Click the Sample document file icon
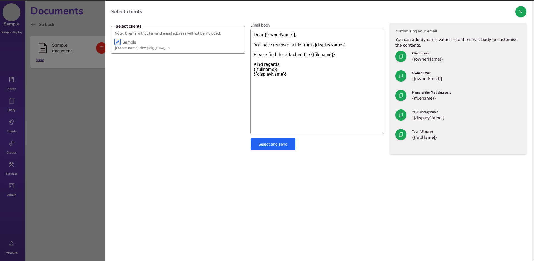The height and width of the screenshot is (261, 534). 42,48
